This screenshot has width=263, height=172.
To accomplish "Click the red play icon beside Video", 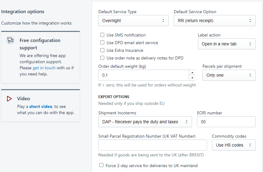I will click(9, 99).
